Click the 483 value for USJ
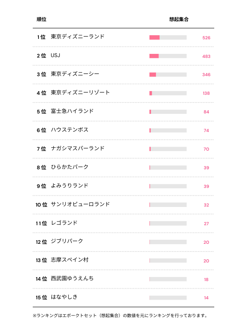This screenshot has width=243, height=324. click(x=206, y=56)
